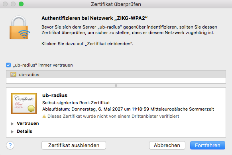Screen dimensions: 232x155
Task: Click the yellow warning triangle icon
Action: tap(44, 116)
